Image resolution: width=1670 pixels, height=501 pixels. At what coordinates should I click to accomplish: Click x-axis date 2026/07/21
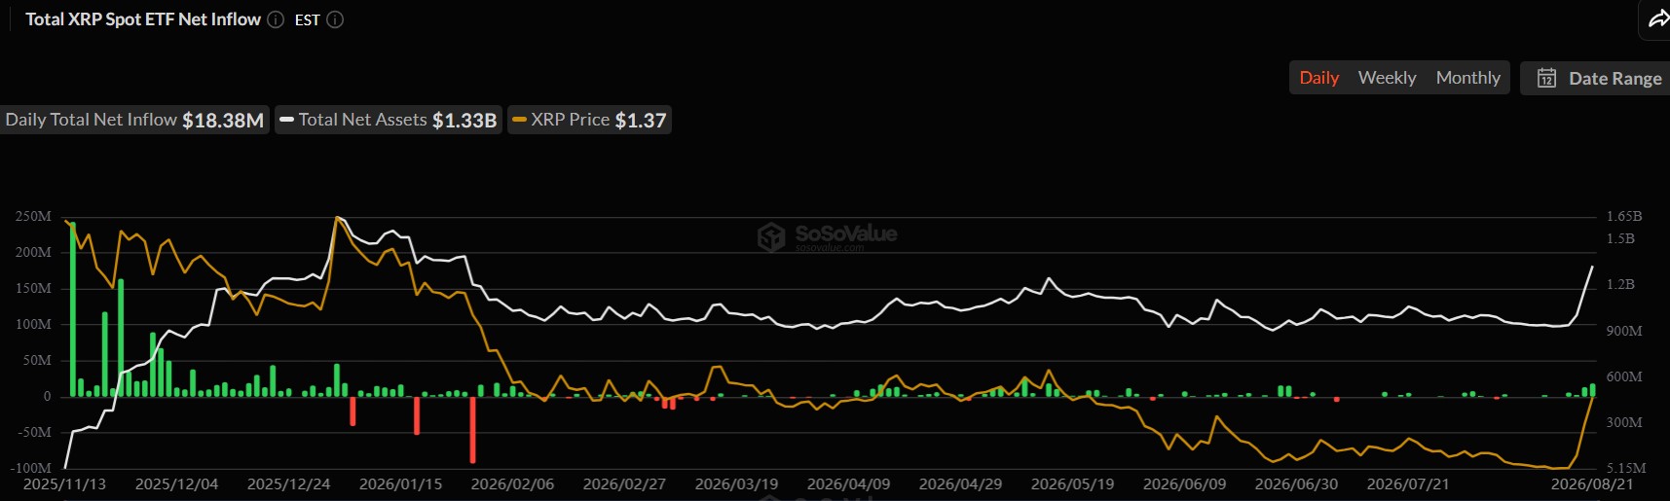[x=1408, y=483]
